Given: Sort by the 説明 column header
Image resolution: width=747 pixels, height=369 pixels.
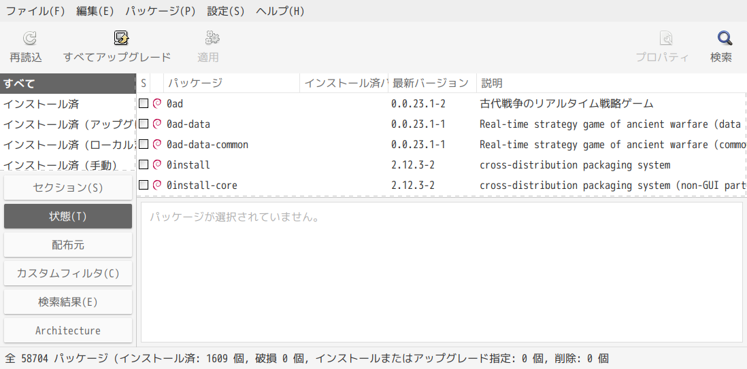Looking at the screenshot, I should (x=611, y=84).
